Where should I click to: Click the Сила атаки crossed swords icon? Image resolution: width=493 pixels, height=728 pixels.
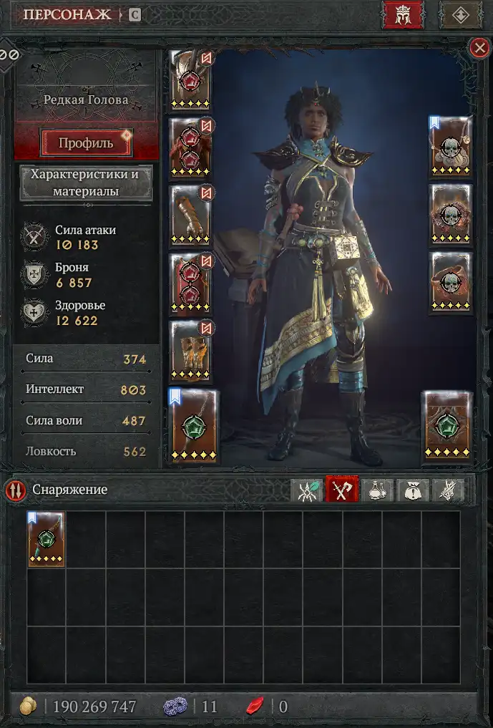pos(35,237)
